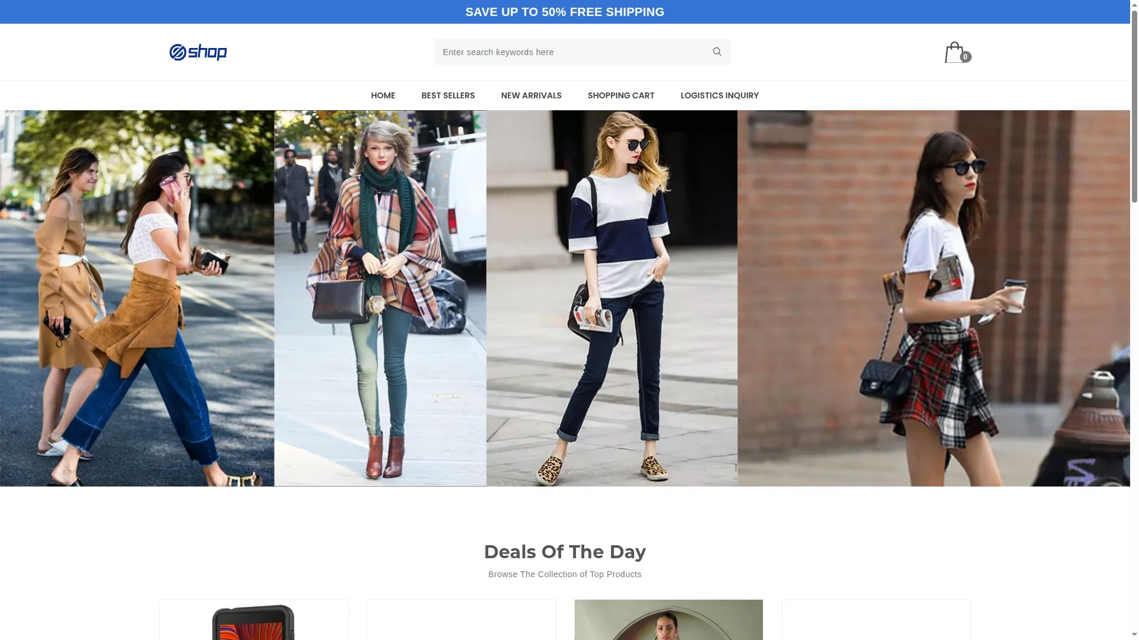Screen dimensions: 1139x640
Task: Go to the HOME menu item
Action: coord(383,95)
